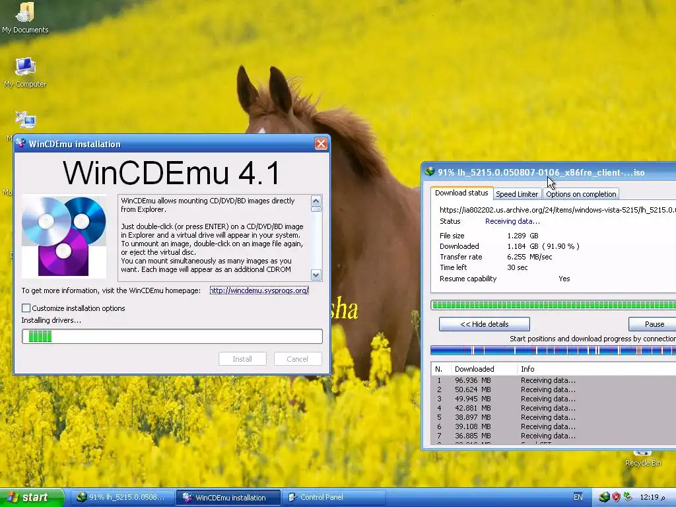Open the Windows Start menu
This screenshot has width=676, height=507.
[x=32, y=498]
